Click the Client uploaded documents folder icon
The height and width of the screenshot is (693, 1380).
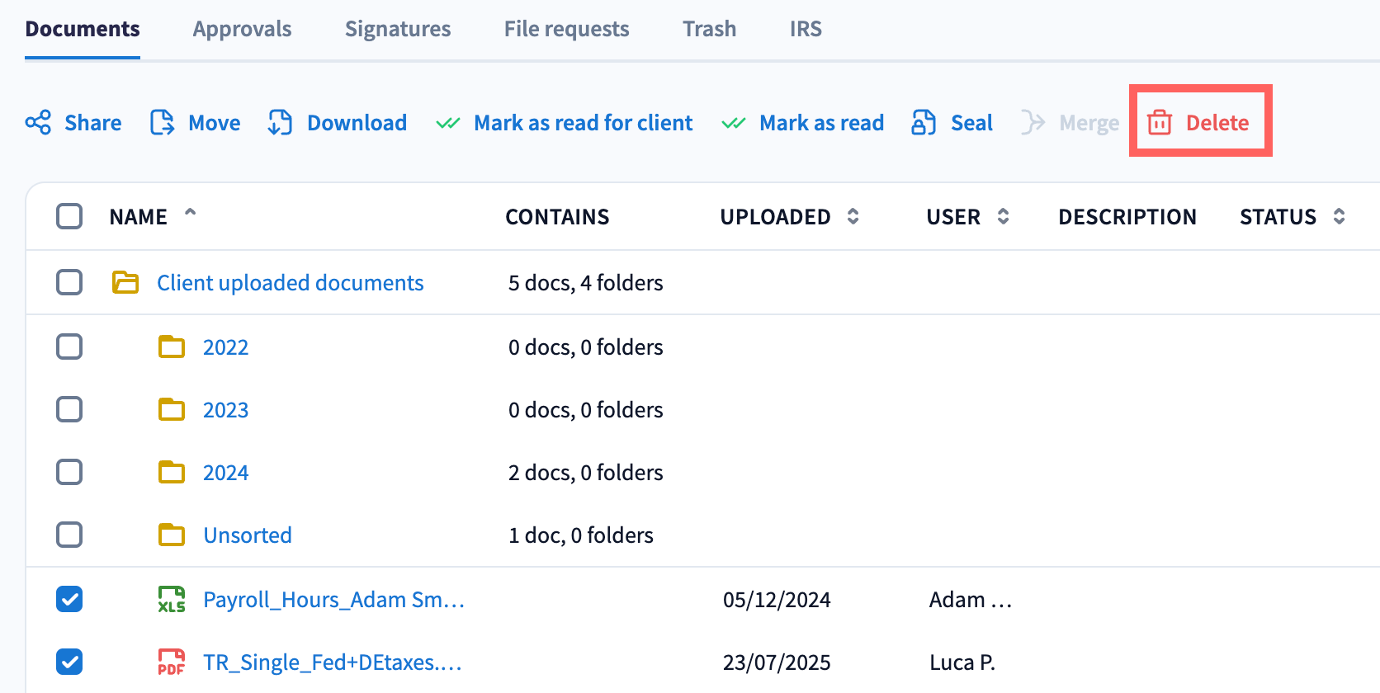pos(125,283)
